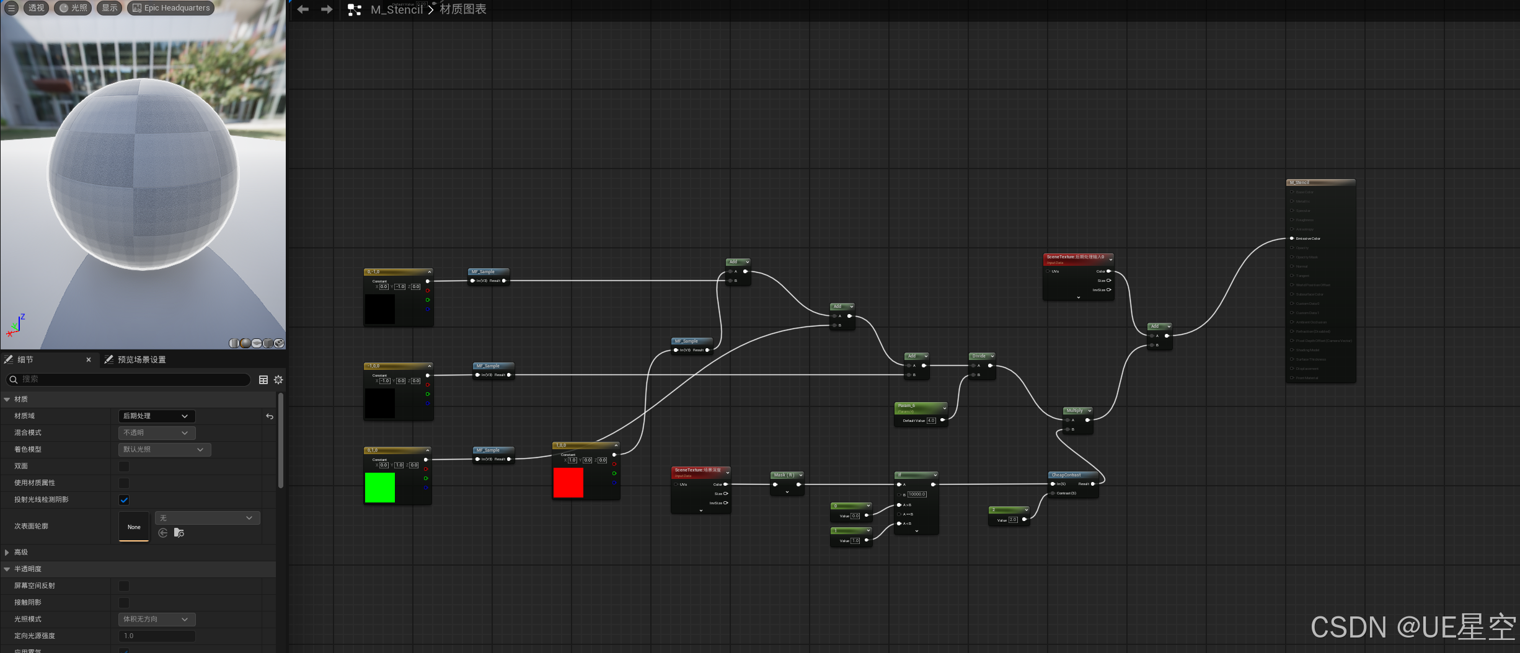
Task: Use selected mesh as preview shape
Action: tap(279, 343)
